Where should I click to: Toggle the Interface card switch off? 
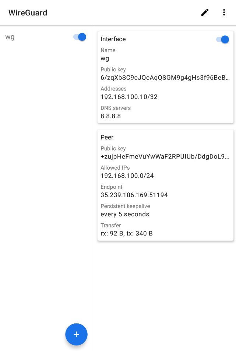(x=223, y=39)
